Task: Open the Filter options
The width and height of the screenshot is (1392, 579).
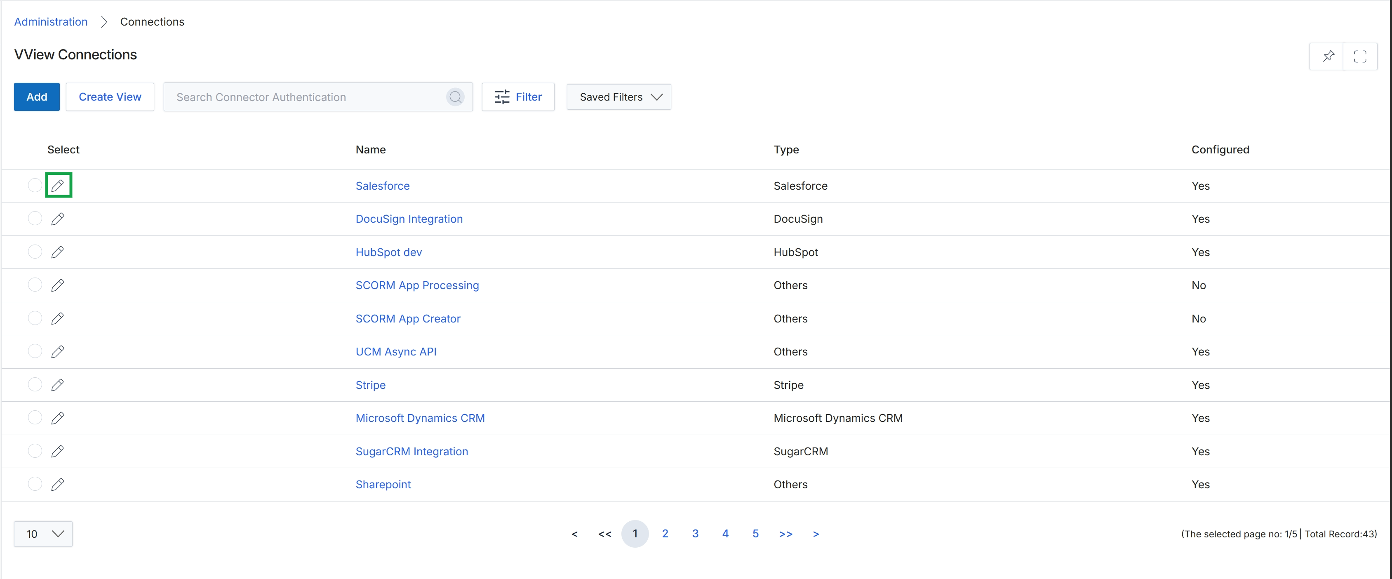Action: click(x=518, y=97)
